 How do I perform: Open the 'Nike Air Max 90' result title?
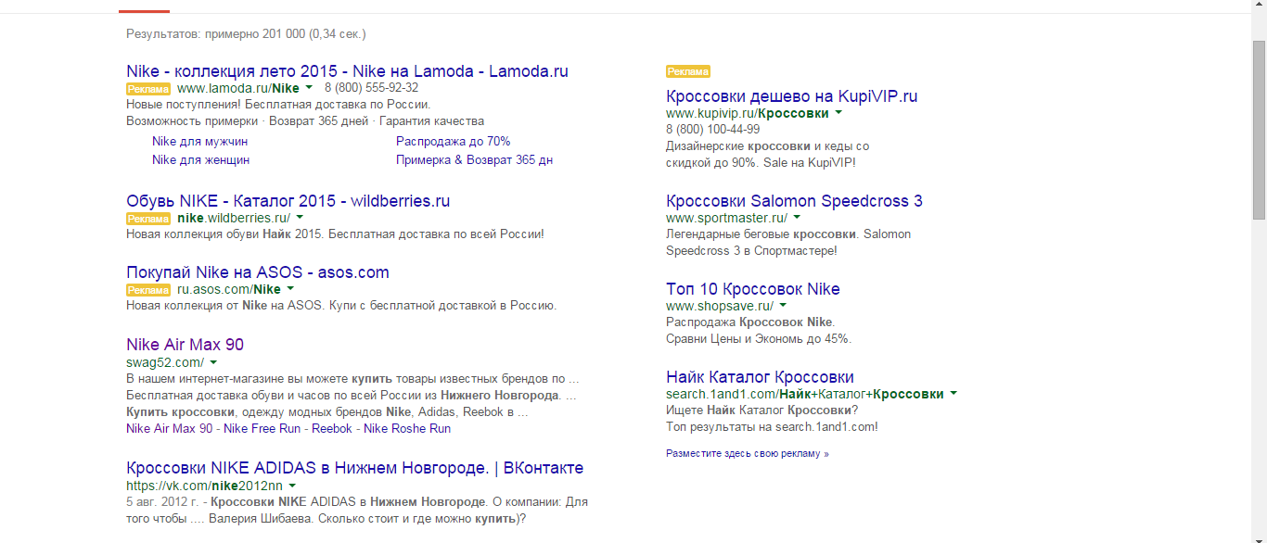pyautogui.click(x=185, y=345)
